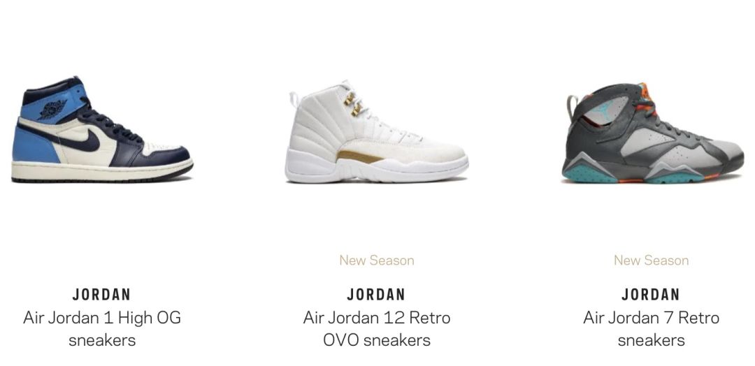Click the Wings logo on the Jordan 1 collar
Screen dimensions: 755x366
tap(52, 109)
